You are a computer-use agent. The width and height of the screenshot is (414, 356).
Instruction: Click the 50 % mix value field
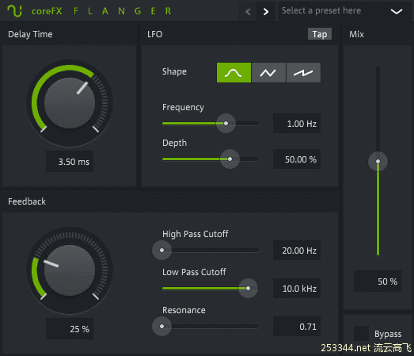point(378,281)
